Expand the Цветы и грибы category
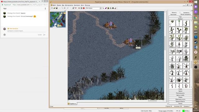 coord(180,95)
